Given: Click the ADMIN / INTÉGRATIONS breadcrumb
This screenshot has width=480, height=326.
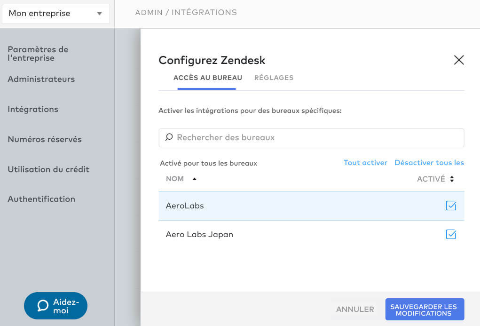Looking at the screenshot, I should click(x=186, y=13).
